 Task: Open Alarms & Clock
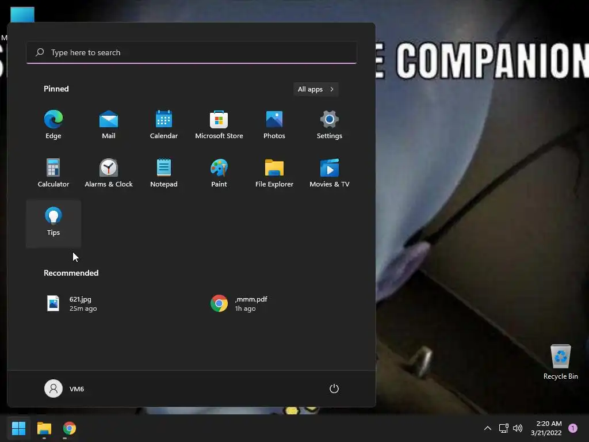pyautogui.click(x=109, y=173)
